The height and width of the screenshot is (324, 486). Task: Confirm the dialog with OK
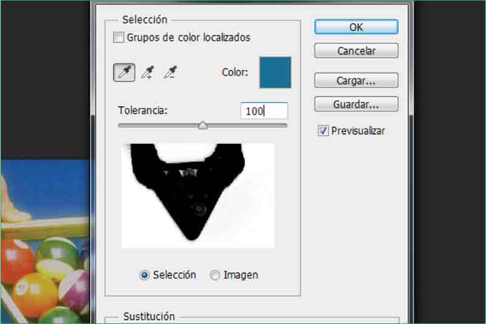click(x=356, y=27)
